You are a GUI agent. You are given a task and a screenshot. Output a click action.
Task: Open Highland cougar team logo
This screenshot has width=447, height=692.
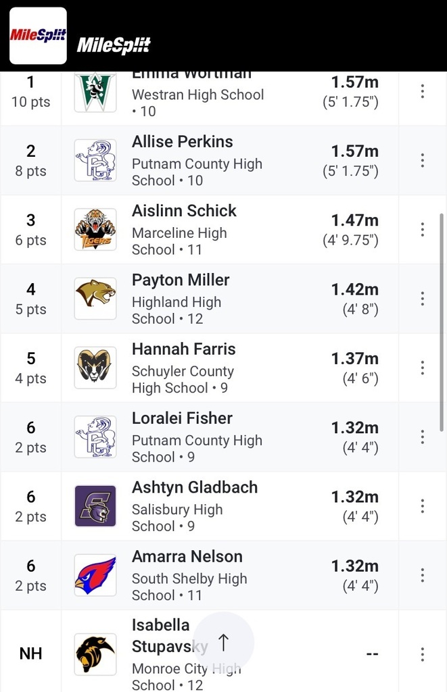pyautogui.click(x=95, y=299)
